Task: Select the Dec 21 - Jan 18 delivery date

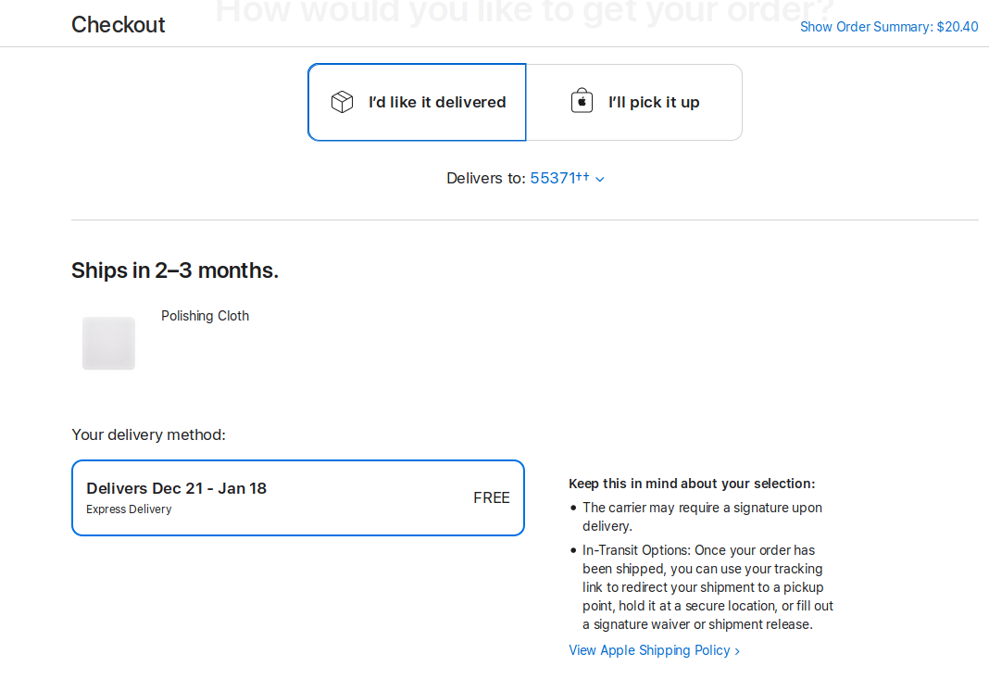Action: click(176, 488)
